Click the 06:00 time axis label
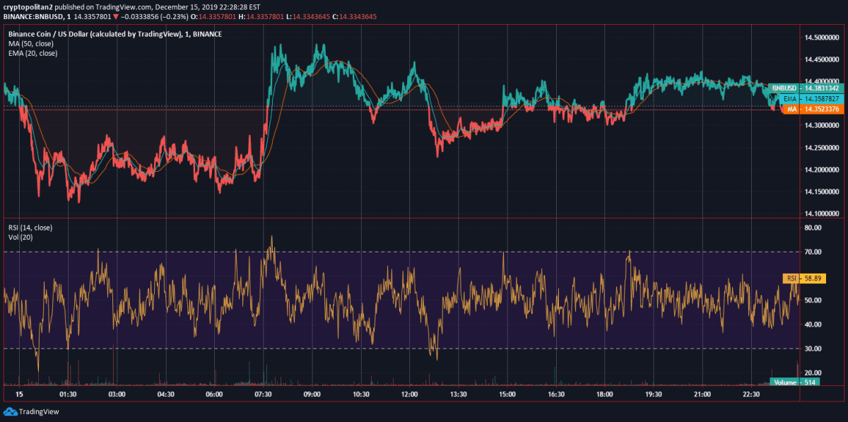The height and width of the screenshot is (422, 848). tap(214, 394)
